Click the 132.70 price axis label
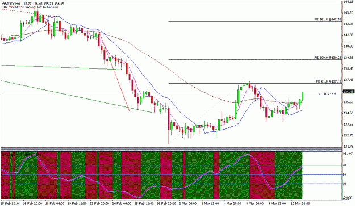This screenshot has width=355, height=206. (349, 135)
